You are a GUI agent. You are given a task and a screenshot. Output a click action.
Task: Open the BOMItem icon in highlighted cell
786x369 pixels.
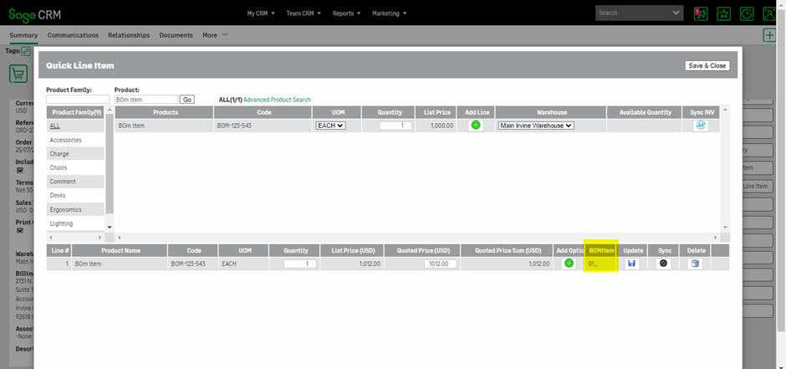[x=593, y=264]
